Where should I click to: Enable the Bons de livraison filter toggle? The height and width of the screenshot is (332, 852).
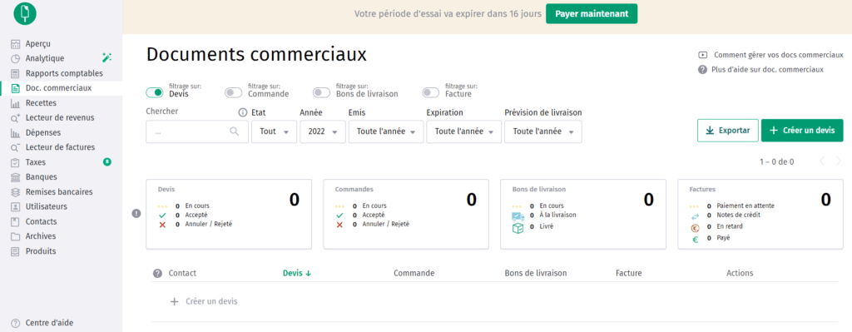pyautogui.click(x=322, y=93)
